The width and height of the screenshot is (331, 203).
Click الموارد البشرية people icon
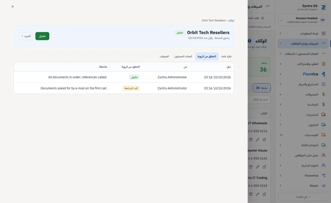pos(323,165)
